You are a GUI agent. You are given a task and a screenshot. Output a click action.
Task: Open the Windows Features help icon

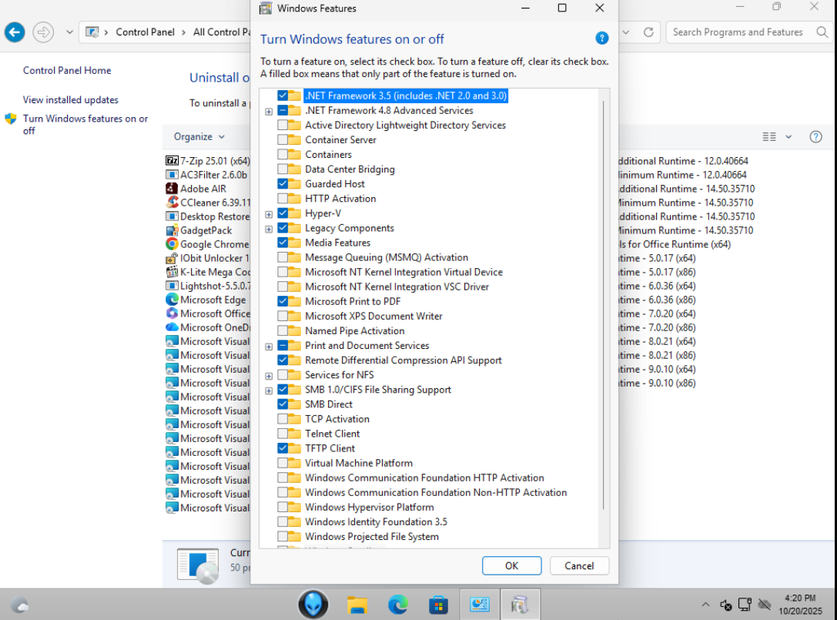(601, 39)
